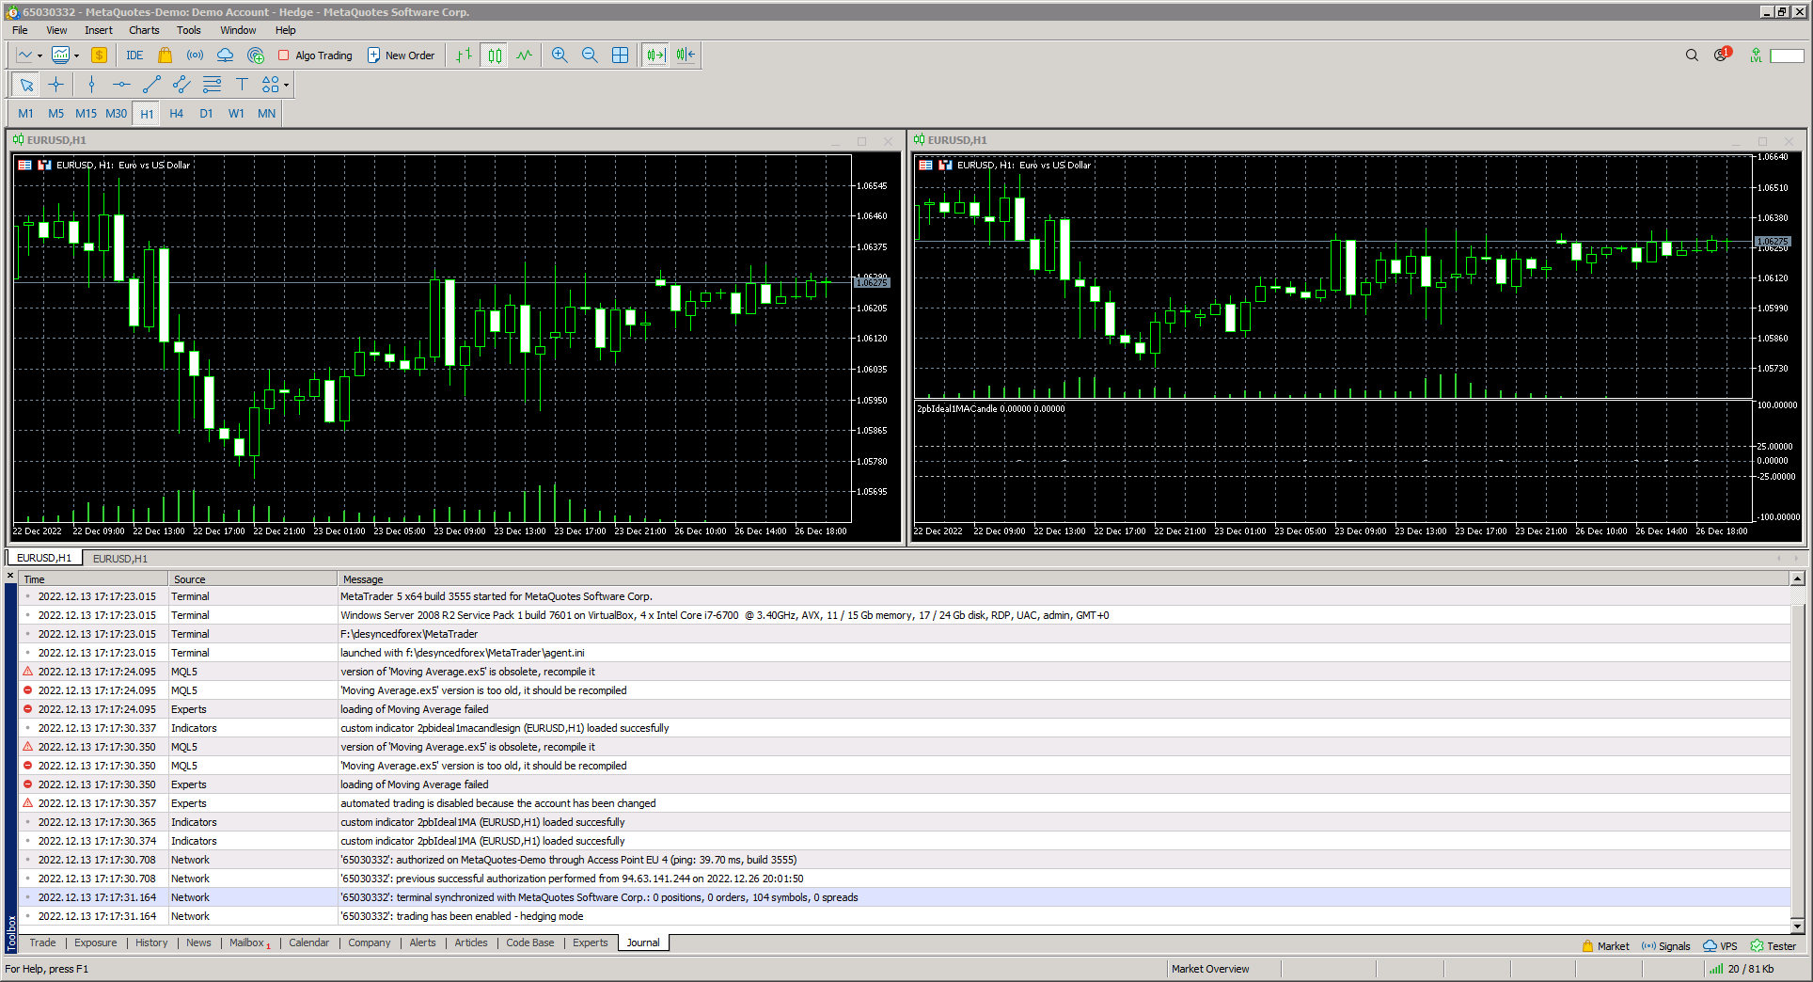The width and height of the screenshot is (1813, 982).
Task: Toggle auto-scroll chart to end
Action: 655,55
